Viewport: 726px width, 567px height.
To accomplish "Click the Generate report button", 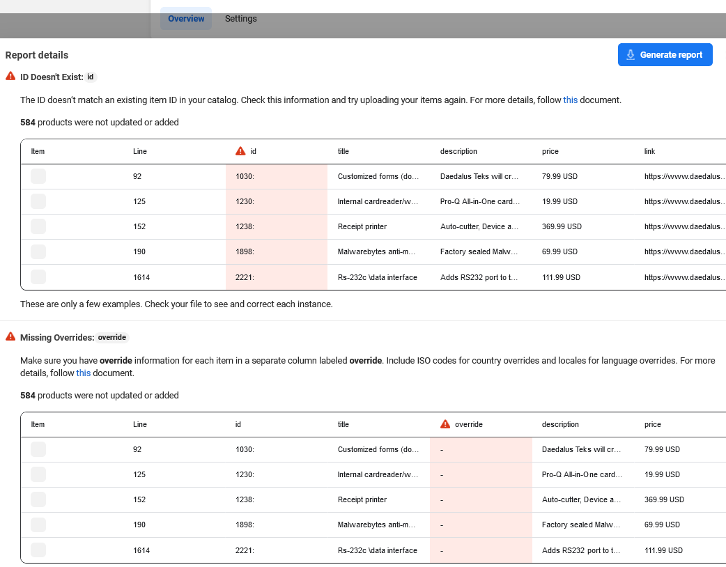I will (x=665, y=55).
